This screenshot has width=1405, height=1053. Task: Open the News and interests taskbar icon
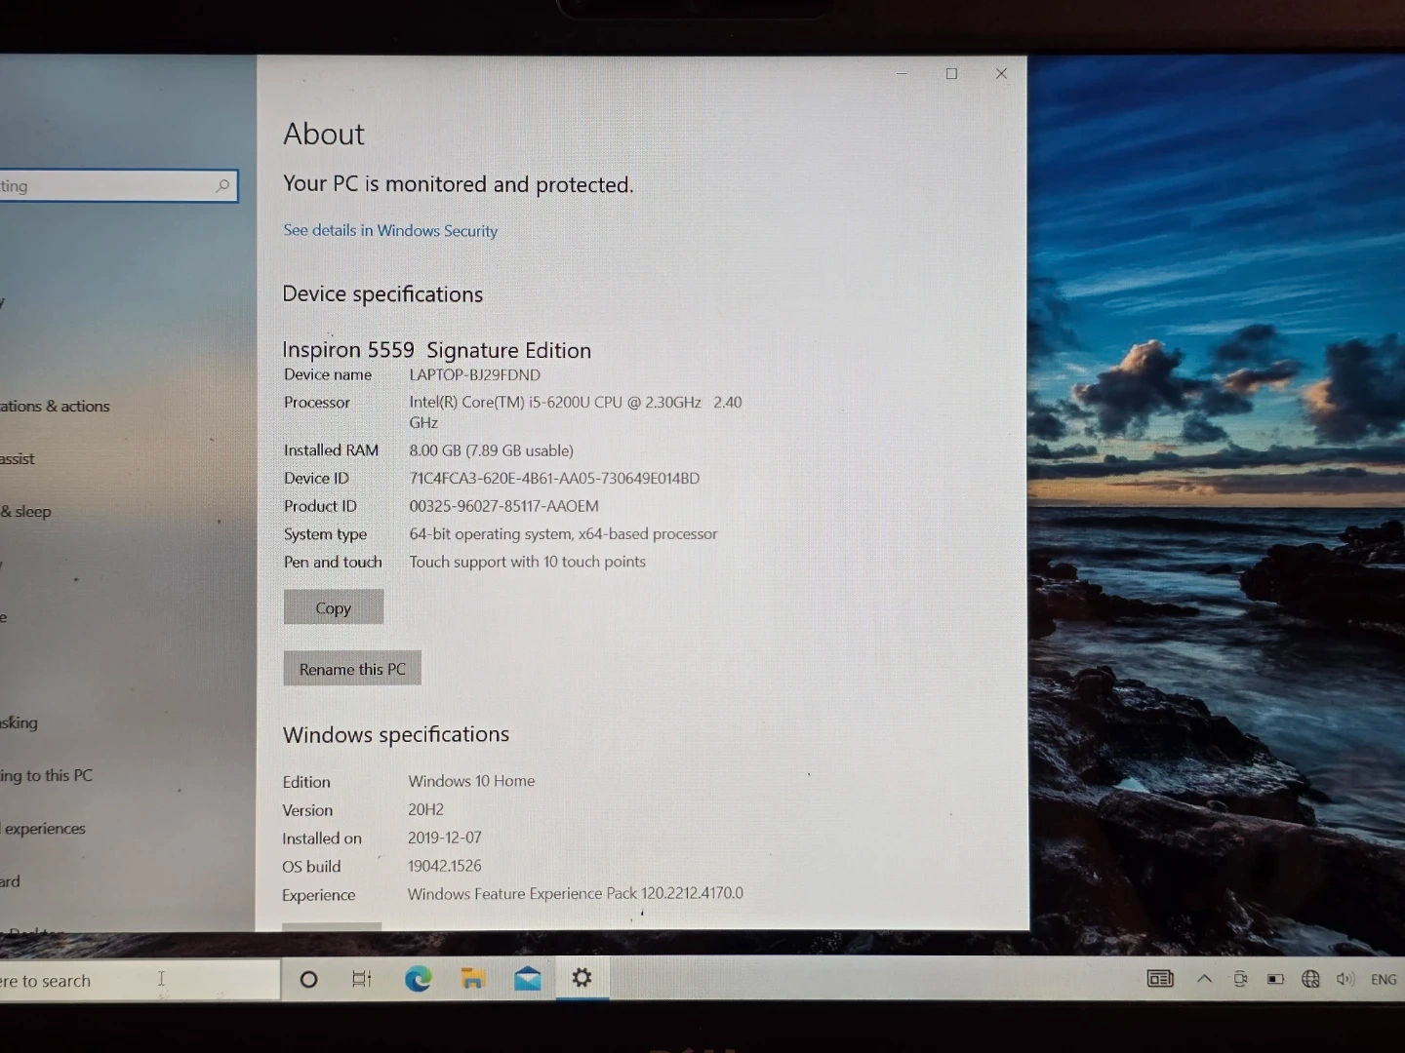point(1159,979)
